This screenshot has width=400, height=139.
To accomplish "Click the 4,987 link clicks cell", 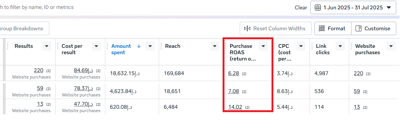I will click(321, 74).
